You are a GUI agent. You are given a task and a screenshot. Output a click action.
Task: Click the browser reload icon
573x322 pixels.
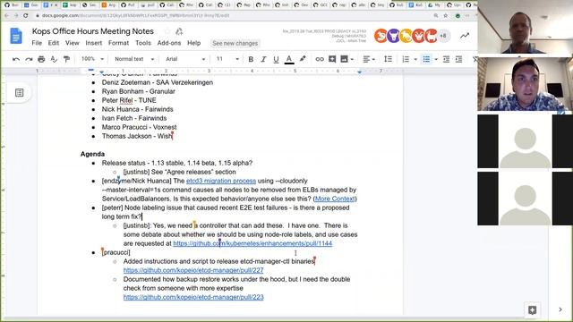pyautogui.click(x=26, y=16)
